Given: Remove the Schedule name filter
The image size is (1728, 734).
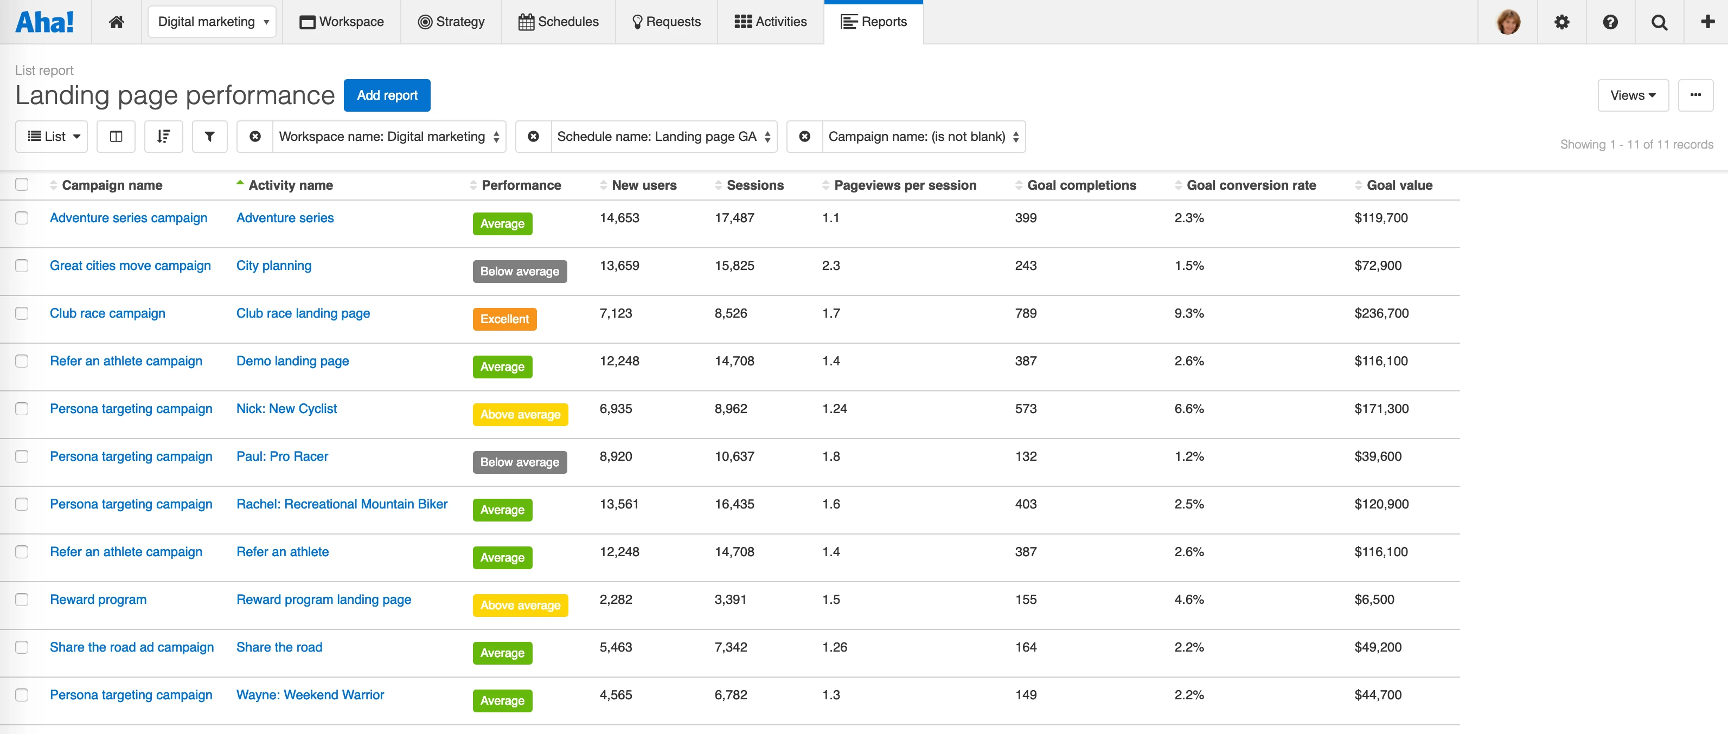Looking at the screenshot, I should coord(533,137).
